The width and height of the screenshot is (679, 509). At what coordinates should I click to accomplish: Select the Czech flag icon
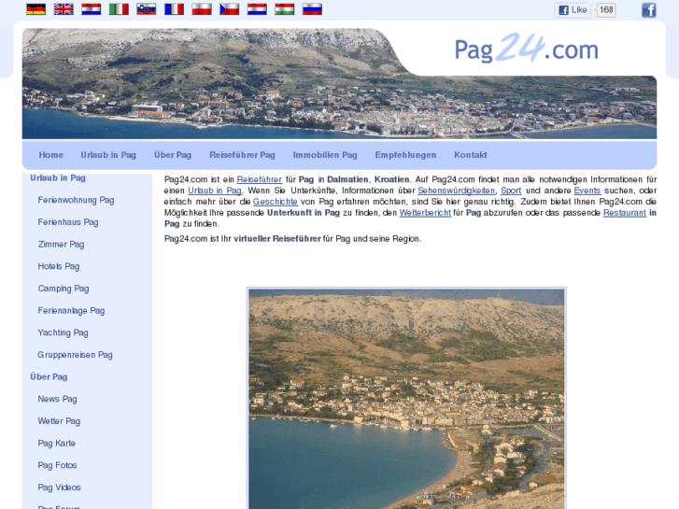[x=230, y=9]
